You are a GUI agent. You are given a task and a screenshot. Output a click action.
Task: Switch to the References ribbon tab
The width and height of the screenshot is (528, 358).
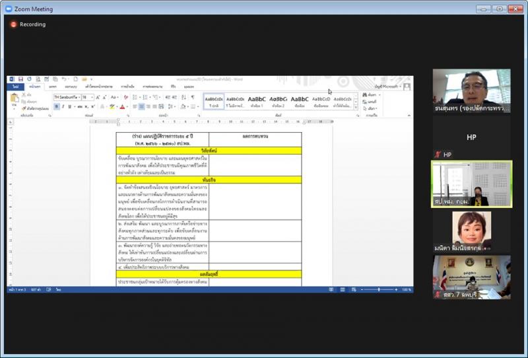127,87
